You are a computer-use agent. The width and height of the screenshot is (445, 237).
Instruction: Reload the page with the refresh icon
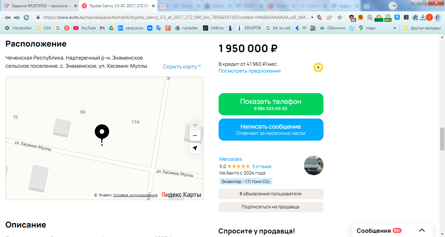click(x=26, y=17)
